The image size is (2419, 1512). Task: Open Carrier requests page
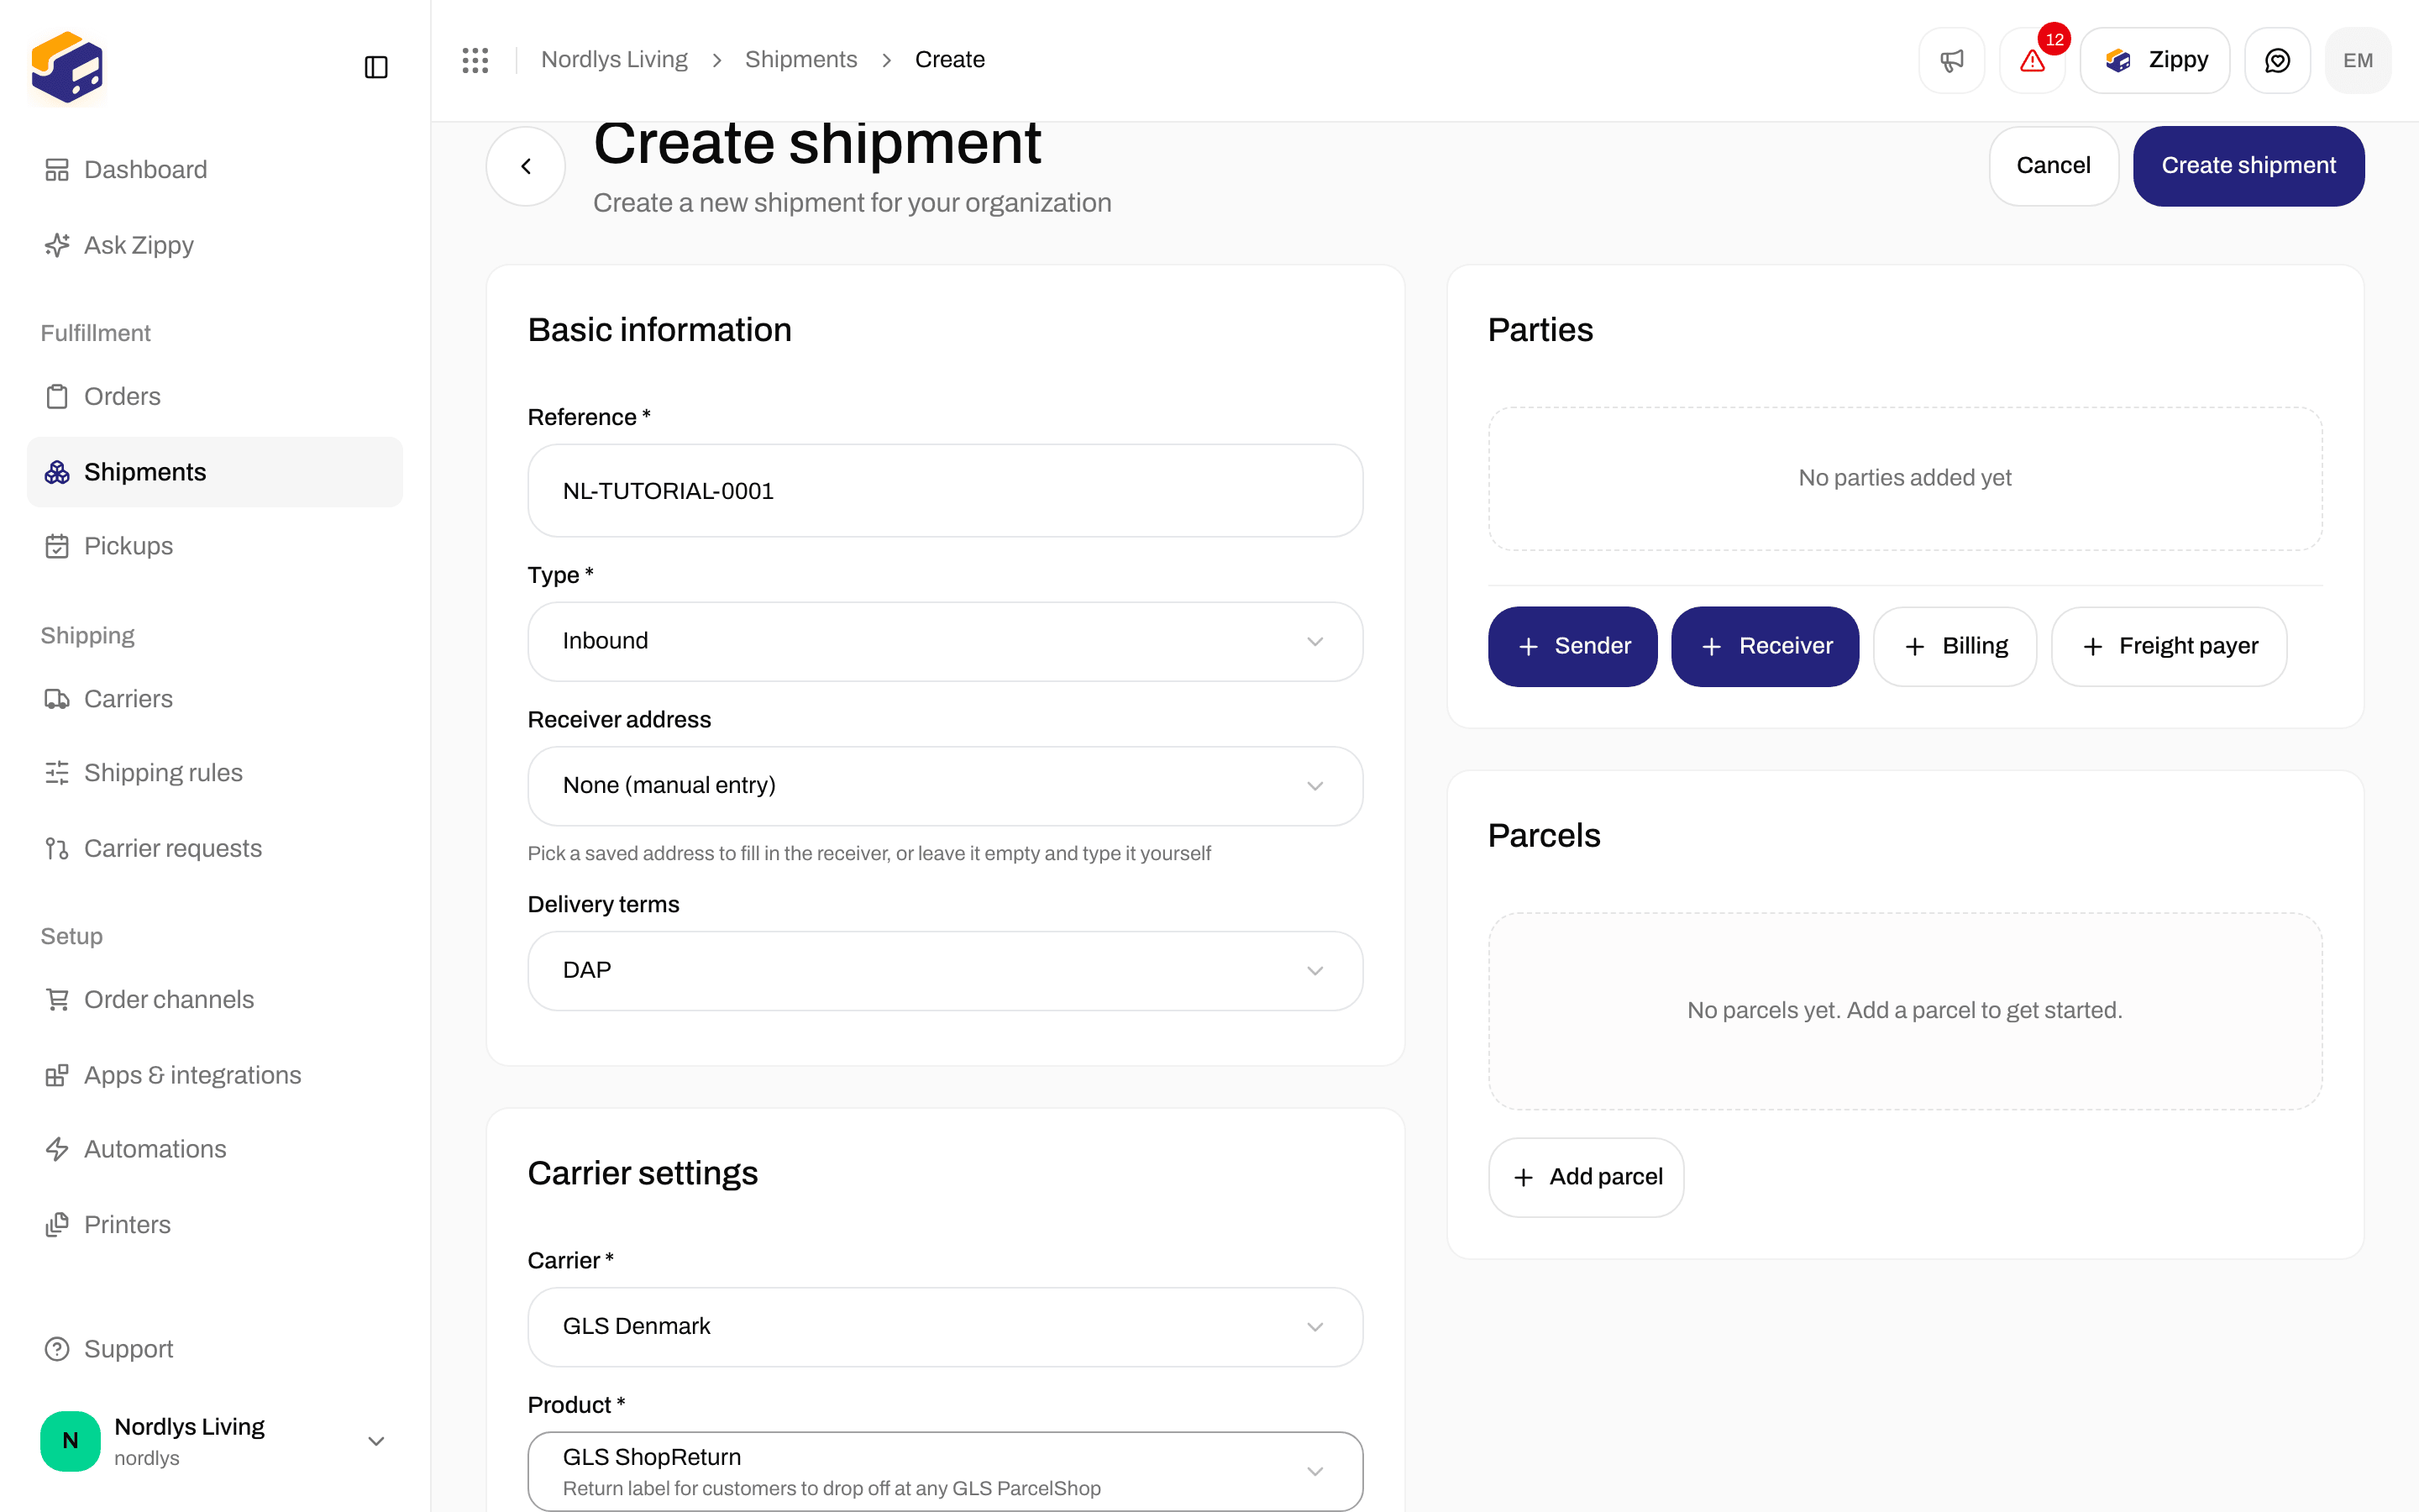(x=215, y=848)
